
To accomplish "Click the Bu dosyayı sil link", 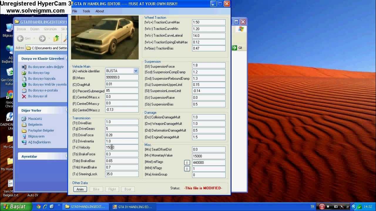I will click(x=38, y=96).
